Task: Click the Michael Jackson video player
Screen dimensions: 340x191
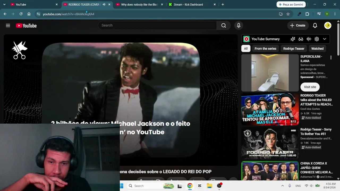Action: coord(121,99)
